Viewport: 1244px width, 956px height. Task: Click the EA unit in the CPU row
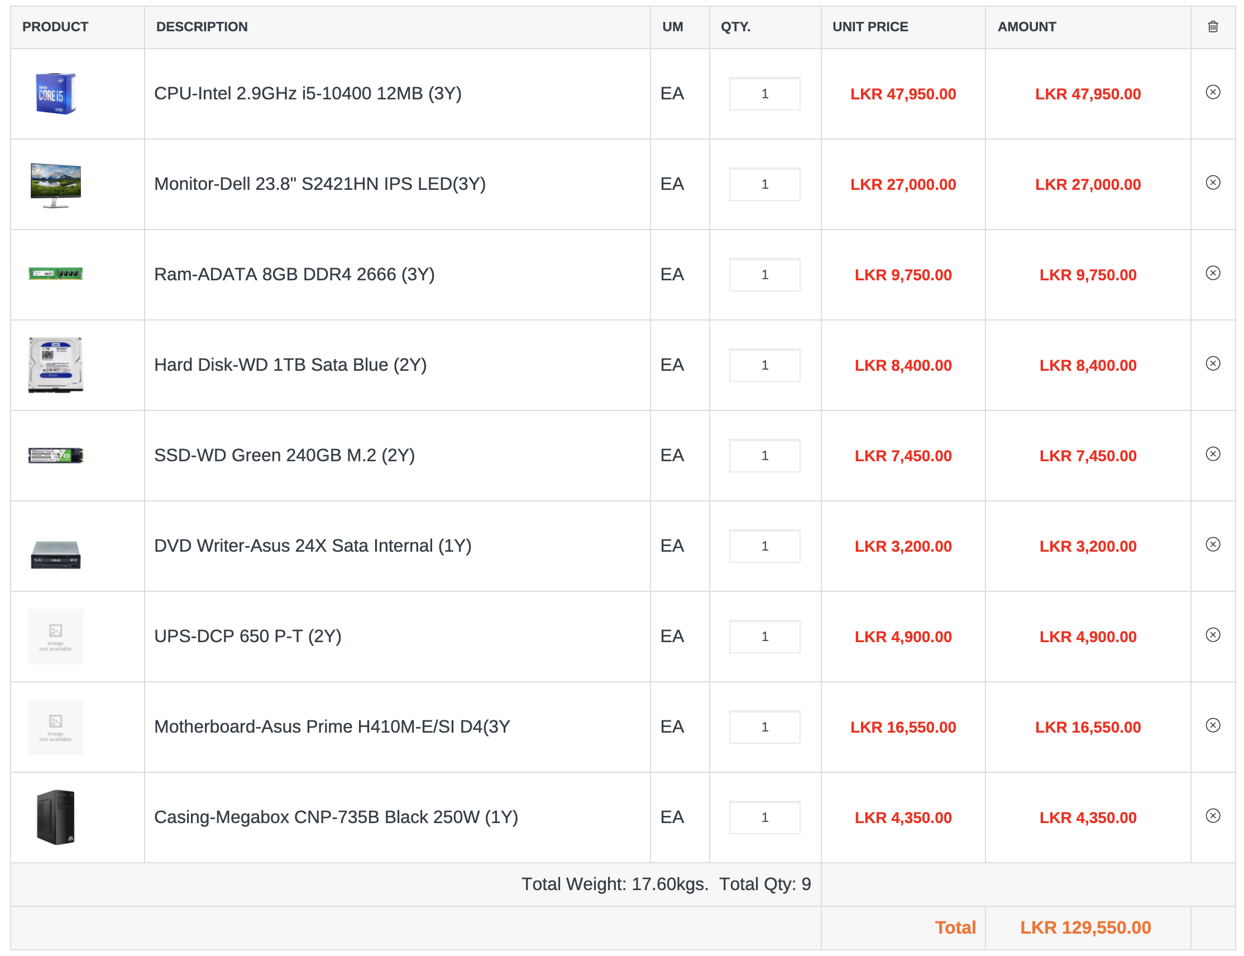(x=672, y=93)
